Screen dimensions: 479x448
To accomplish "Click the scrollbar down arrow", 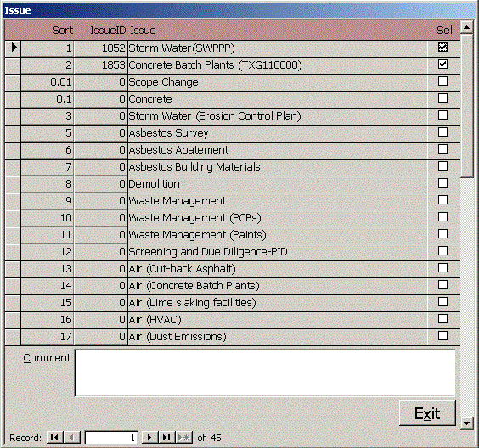I will click(x=467, y=423).
